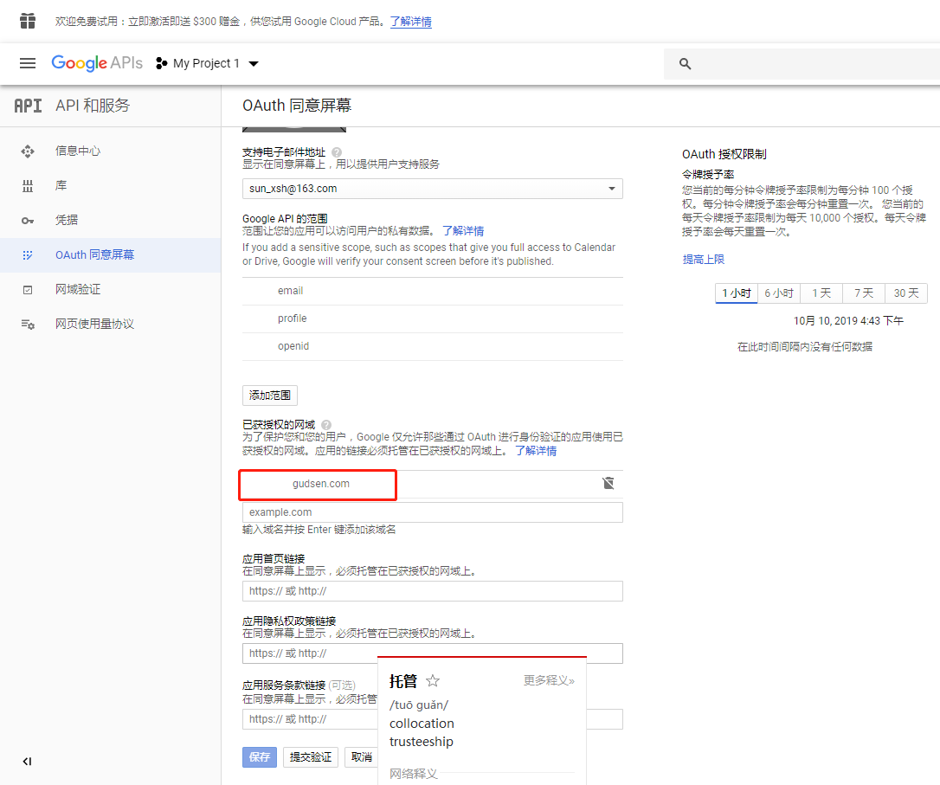Open the 提高上限 quota link
This screenshot has width=940, height=785.
[x=704, y=259]
